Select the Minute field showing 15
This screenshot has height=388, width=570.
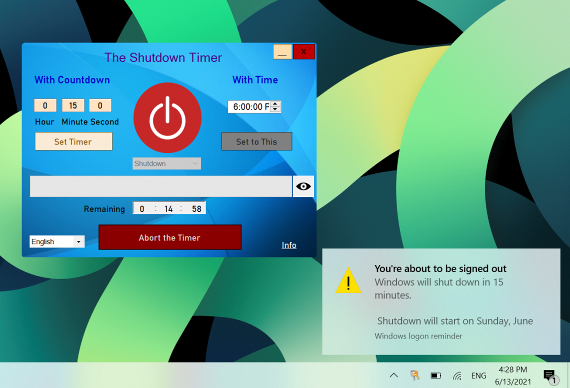(x=73, y=105)
